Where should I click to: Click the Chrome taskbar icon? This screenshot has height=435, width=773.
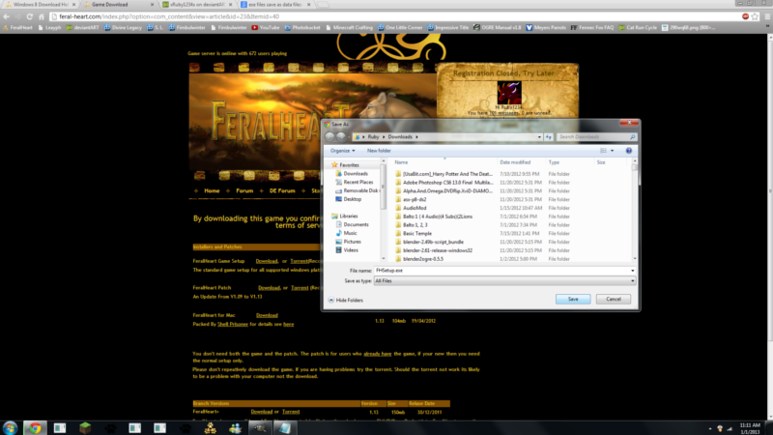pyautogui.click(x=35, y=427)
